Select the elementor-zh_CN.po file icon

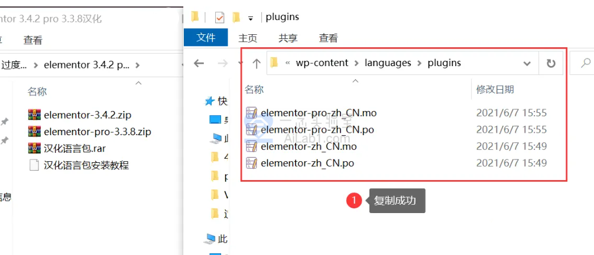[252, 163]
